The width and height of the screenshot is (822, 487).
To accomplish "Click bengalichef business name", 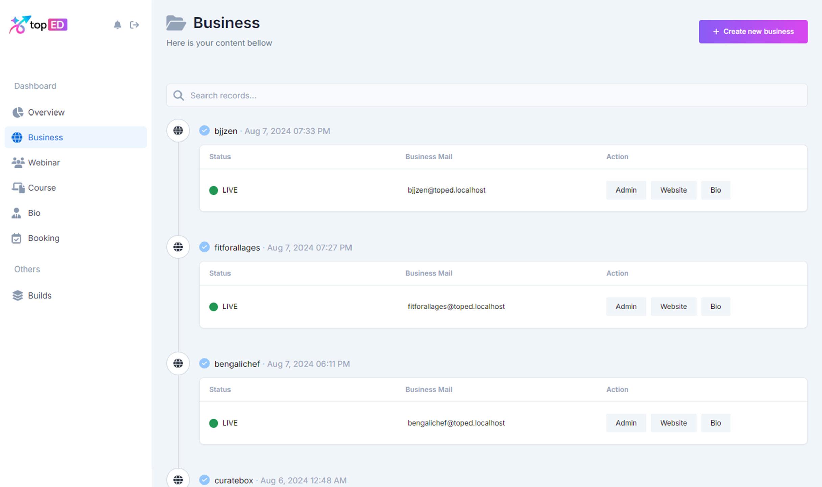I will tap(237, 364).
